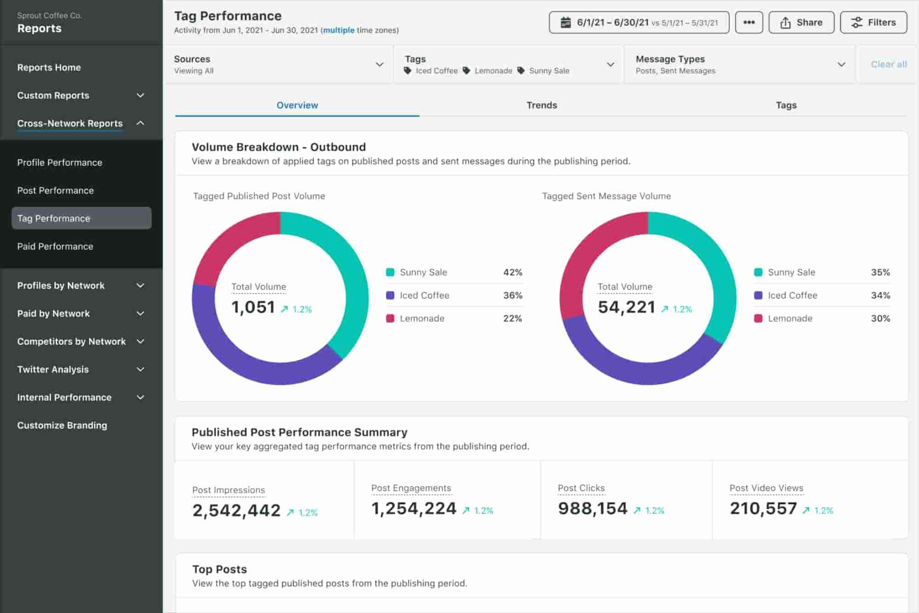Open Paid Performance report in sidebar
This screenshot has width=919, height=613.
click(x=55, y=247)
